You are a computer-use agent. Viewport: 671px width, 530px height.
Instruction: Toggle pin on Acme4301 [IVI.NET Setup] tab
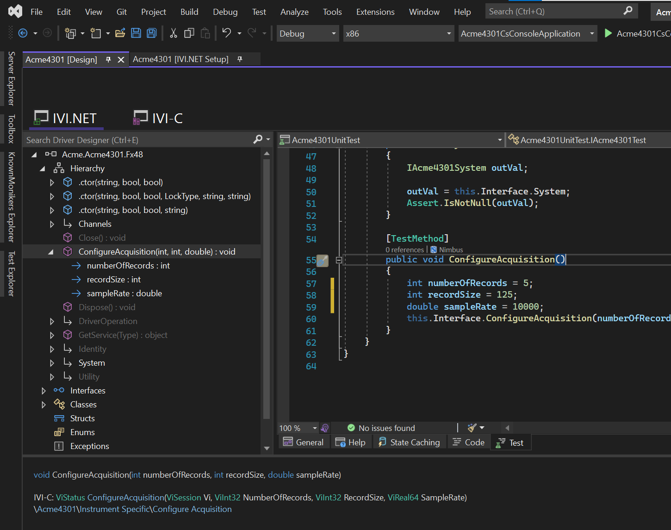click(239, 59)
